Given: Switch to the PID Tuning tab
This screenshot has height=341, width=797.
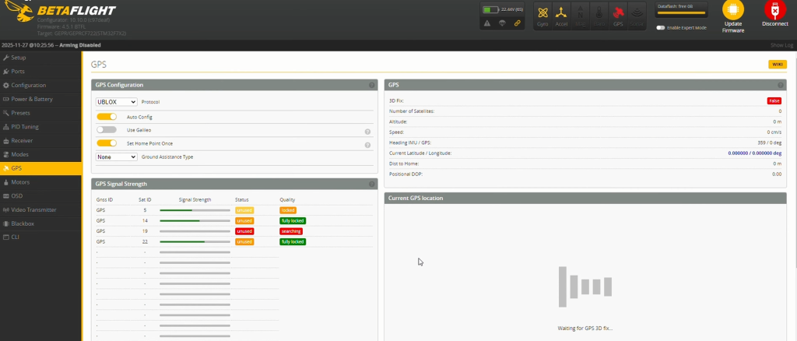Looking at the screenshot, I should 25,127.
